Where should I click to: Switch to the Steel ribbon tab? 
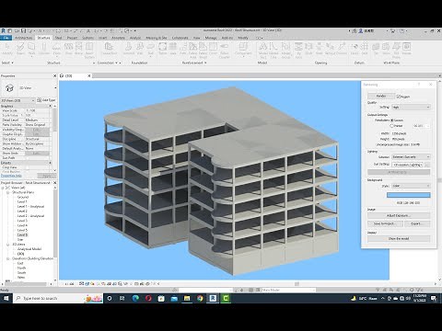click(59, 38)
